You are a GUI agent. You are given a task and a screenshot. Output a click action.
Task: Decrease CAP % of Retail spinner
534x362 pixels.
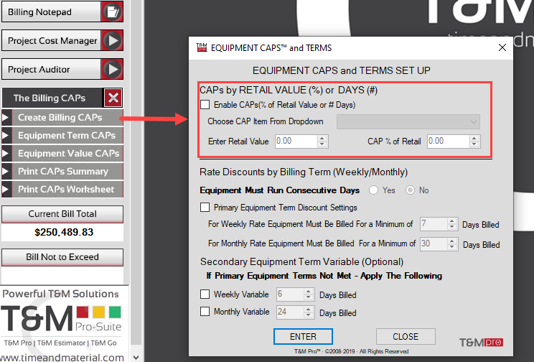tap(474, 144)
